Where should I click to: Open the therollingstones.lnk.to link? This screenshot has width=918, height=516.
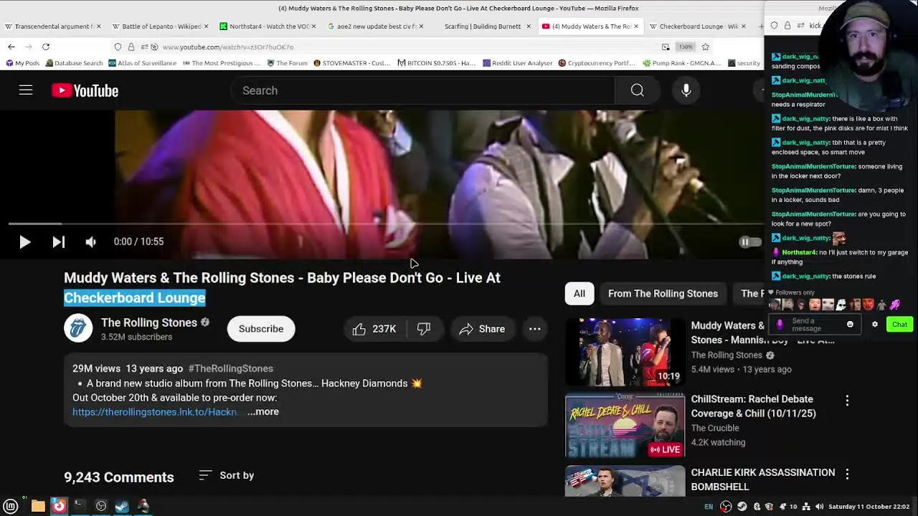[x=154, y=411]
